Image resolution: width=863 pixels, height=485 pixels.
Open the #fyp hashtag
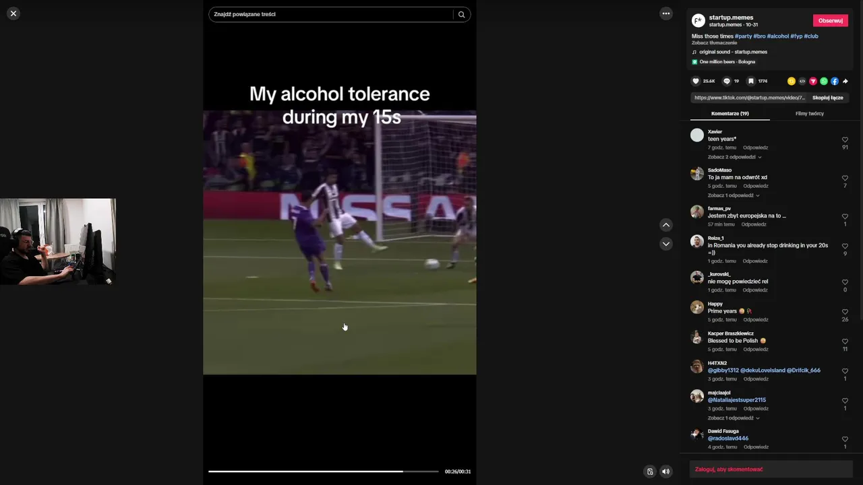point(796,36)
